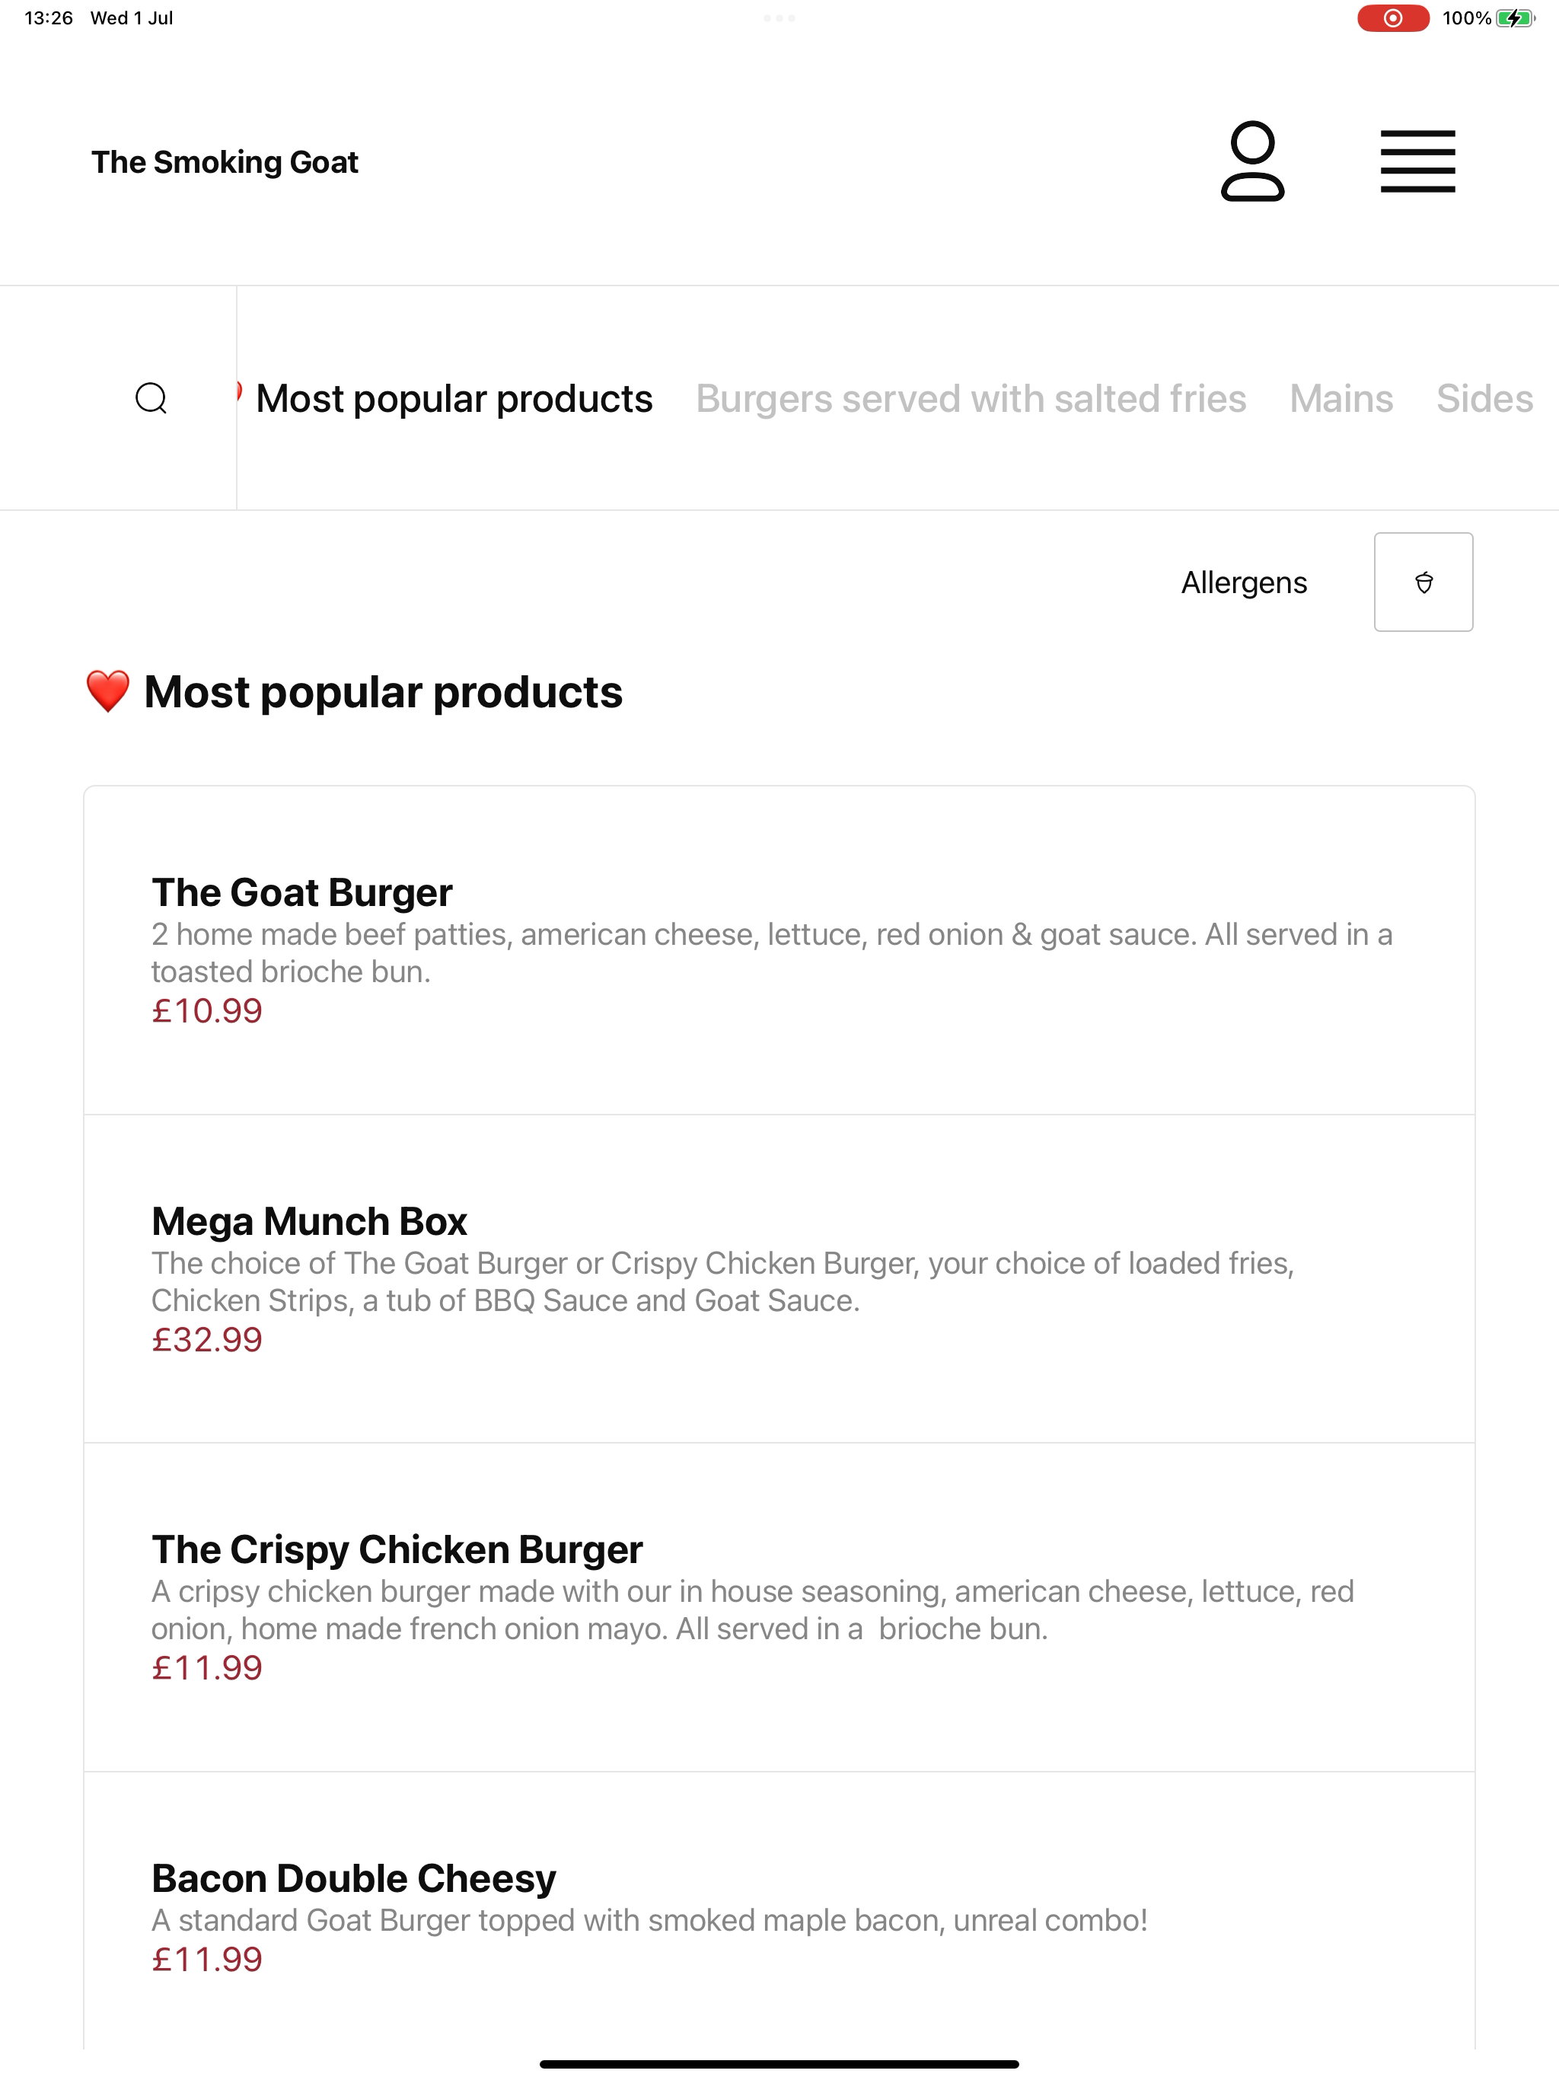1559x2080 pixels.
Task: Tap the red screen recording indicator
Action: coord(1392,18)
